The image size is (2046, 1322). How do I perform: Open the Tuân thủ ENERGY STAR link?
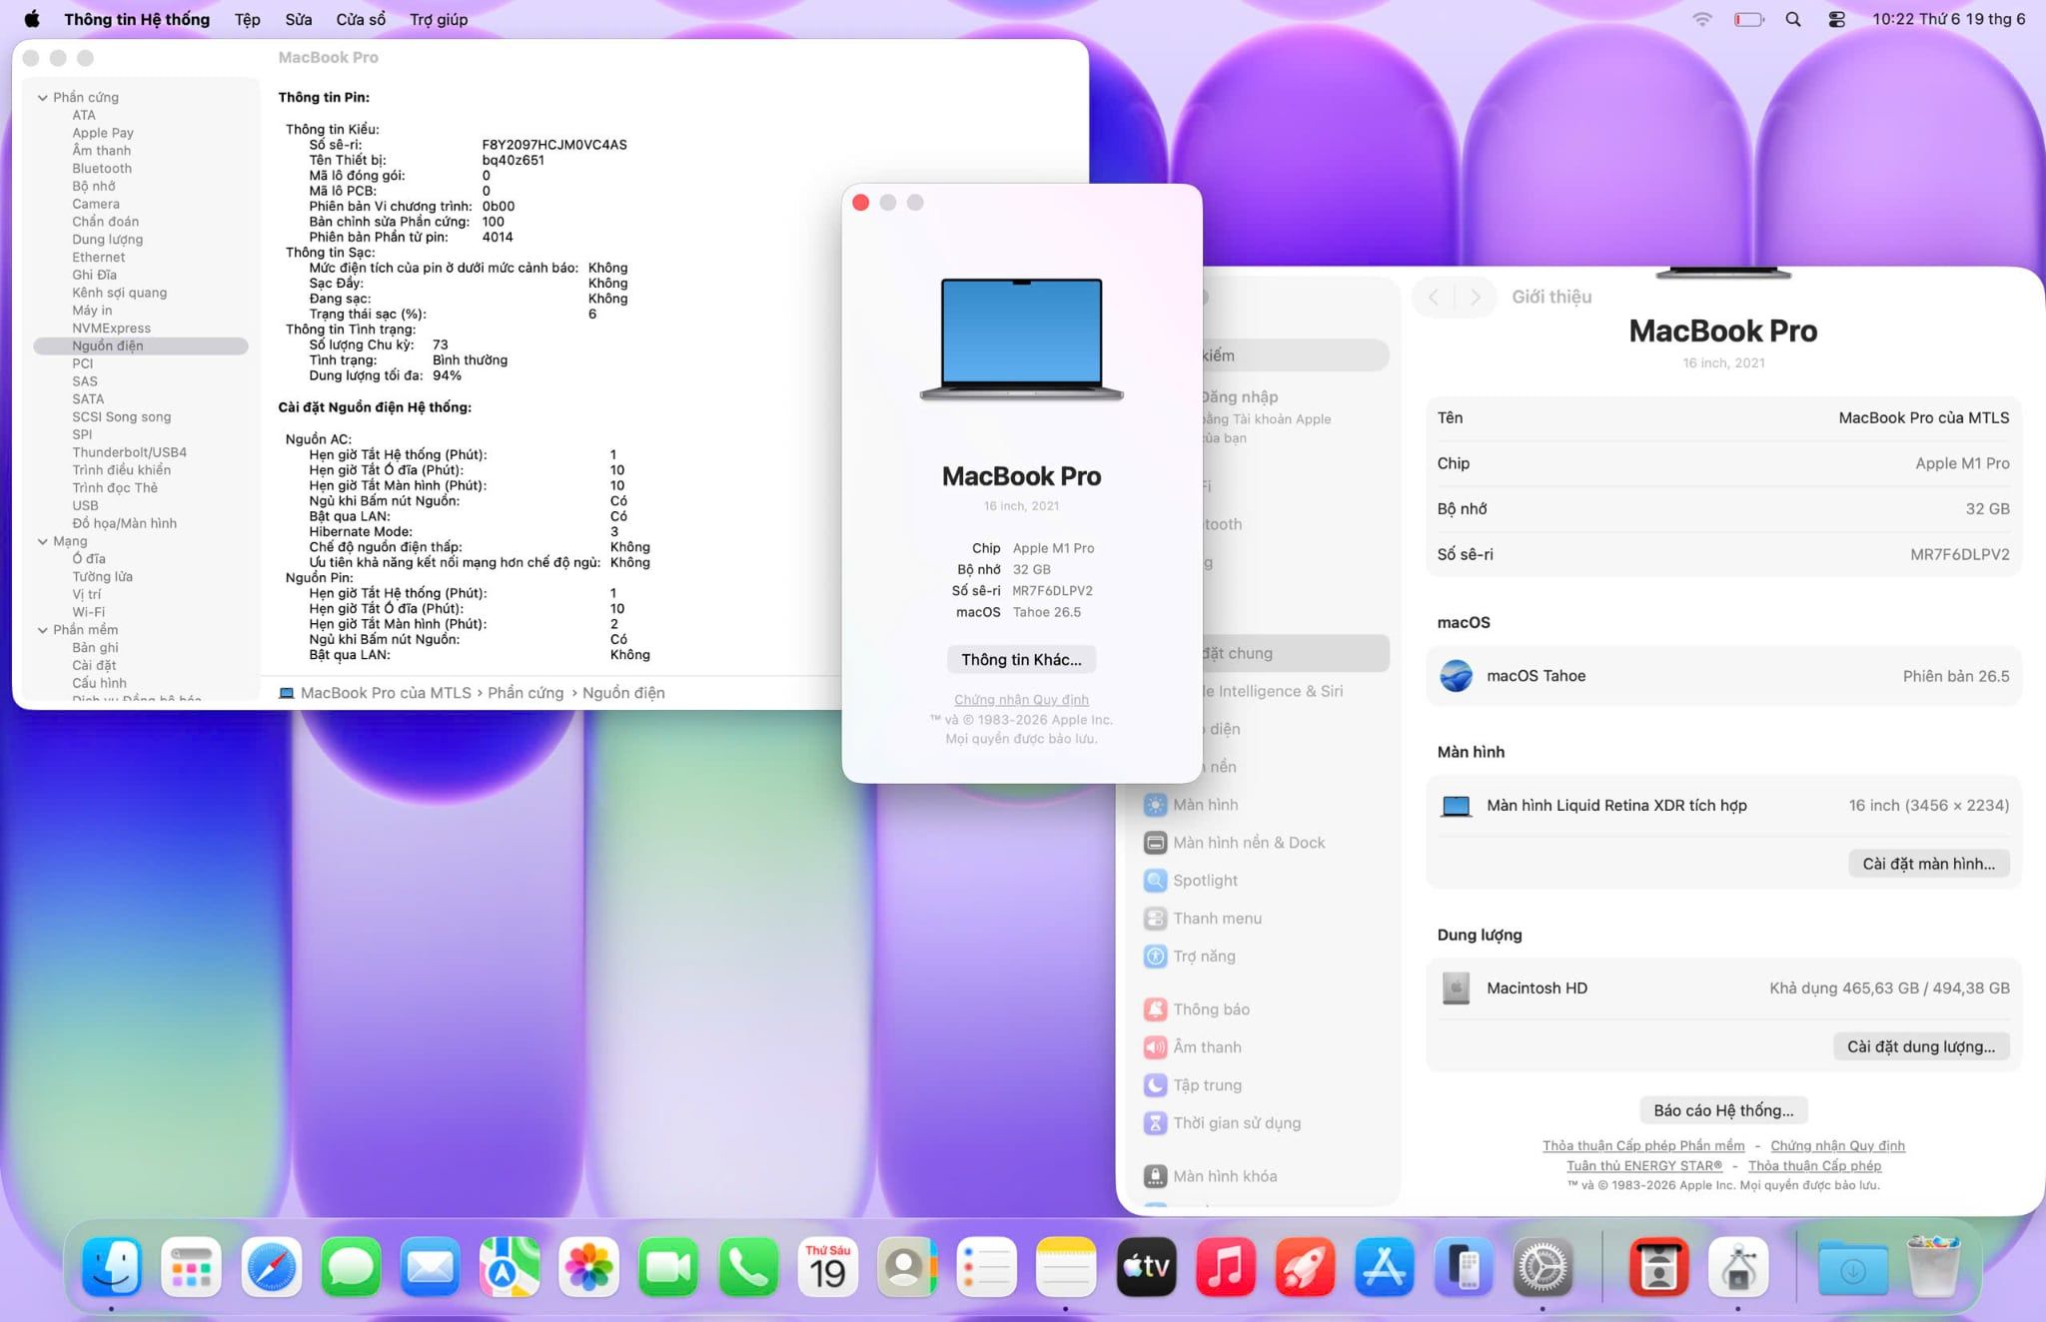pos(1644,1165)
